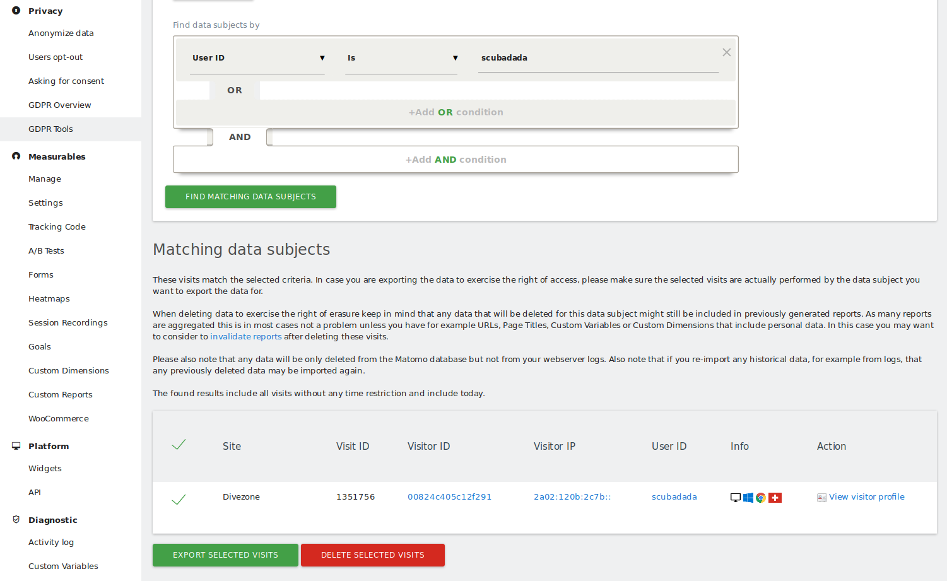The height and width of the screenshot is (581, 947).
Task: Open Session Recordings from the sidebar
Action: [x=68, y=322]
